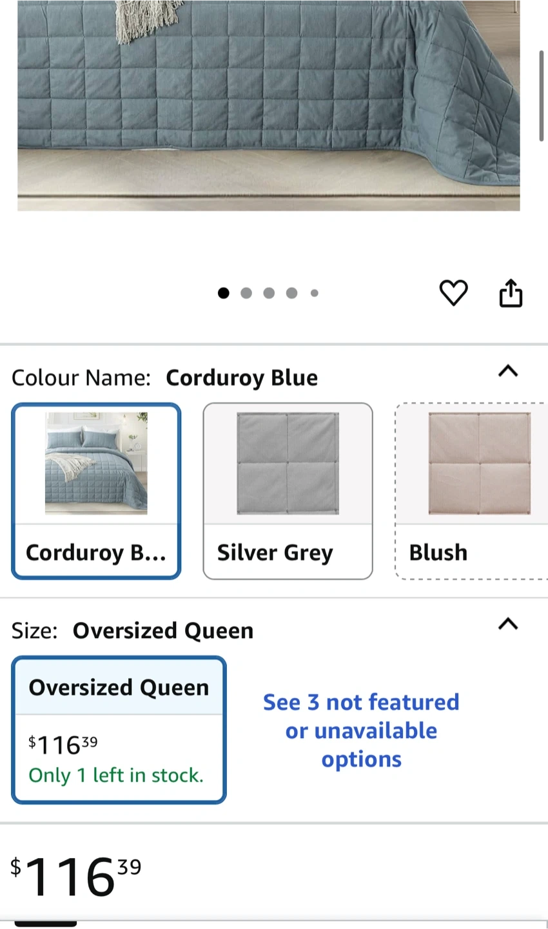Tap the Silver Grey fabric swatch image

click(x=288, y=463)
